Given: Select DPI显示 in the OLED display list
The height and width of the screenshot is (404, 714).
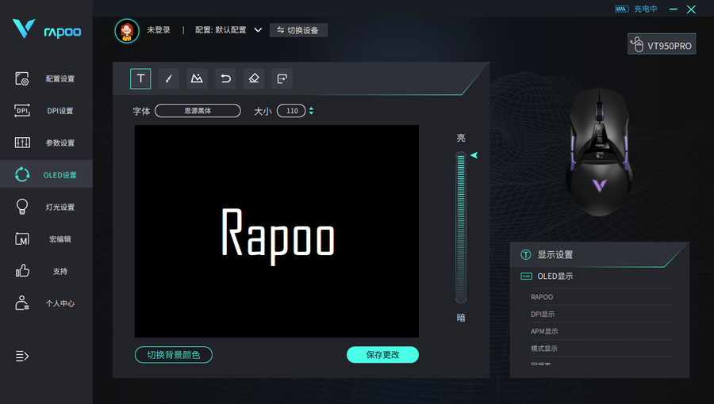Looking at the screenshot, I should point(543,314).
